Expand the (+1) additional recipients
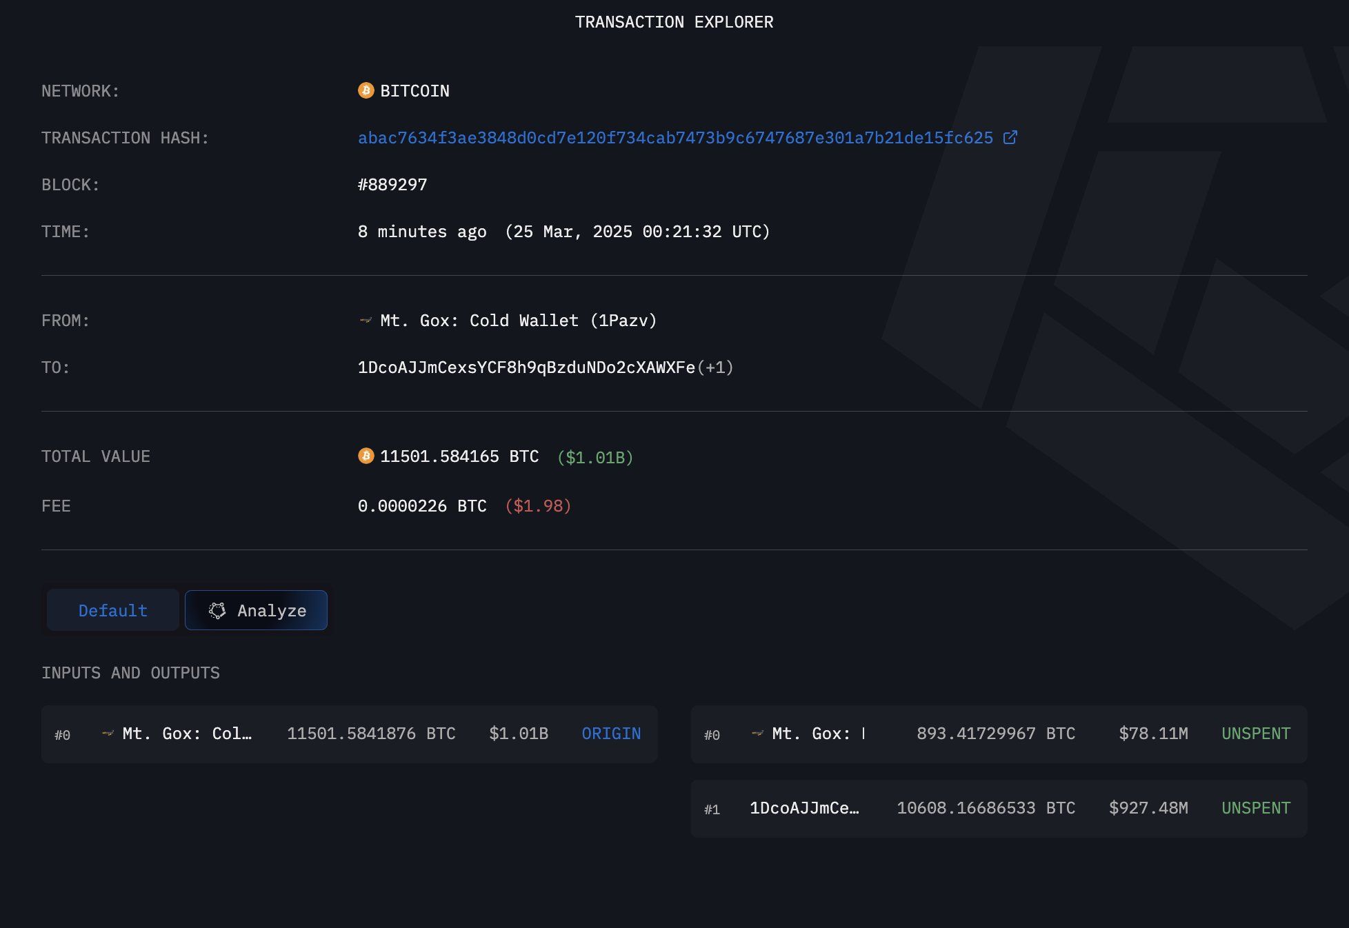 click(715, 367)
